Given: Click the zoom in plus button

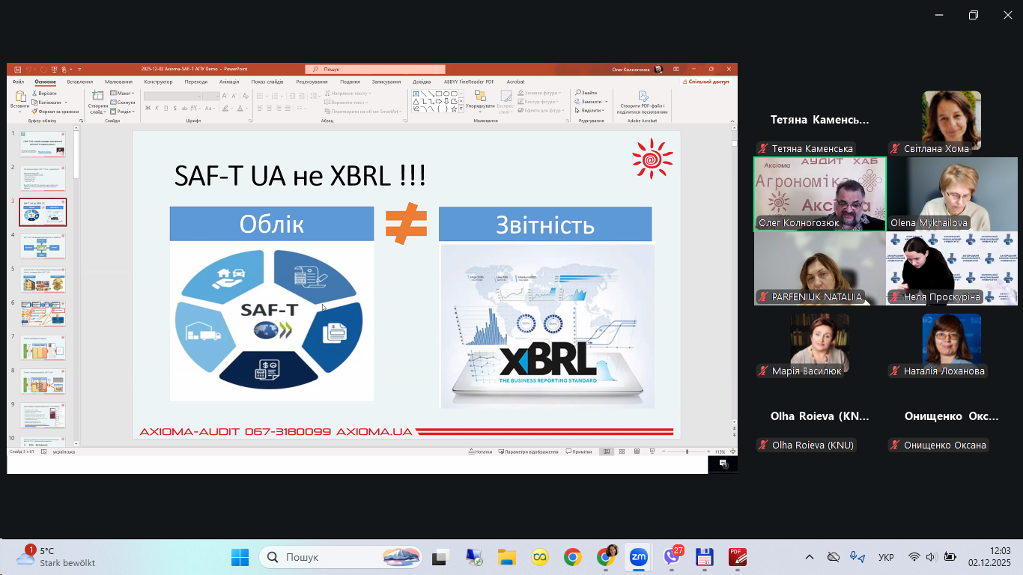Looking at the screenshot, I should pos(709,451).
